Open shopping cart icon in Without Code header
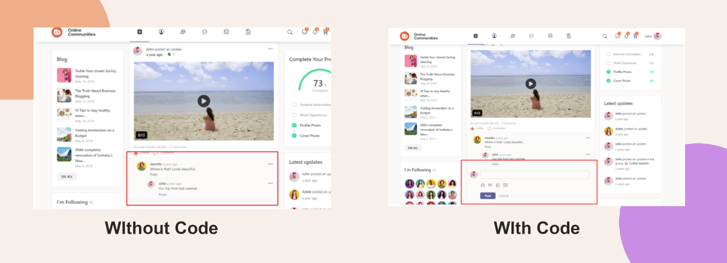 coord(325,32)
